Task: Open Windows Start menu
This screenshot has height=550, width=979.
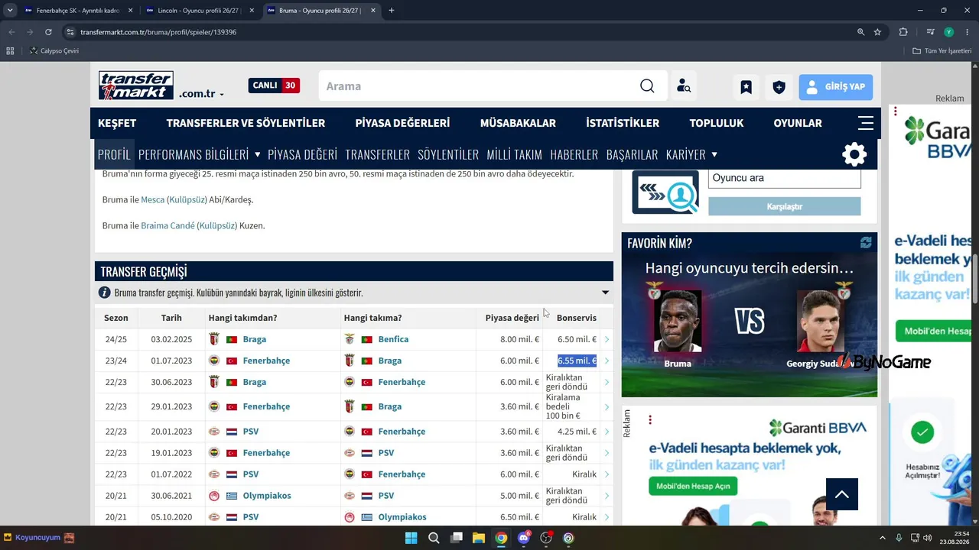Action: [411, 538]
